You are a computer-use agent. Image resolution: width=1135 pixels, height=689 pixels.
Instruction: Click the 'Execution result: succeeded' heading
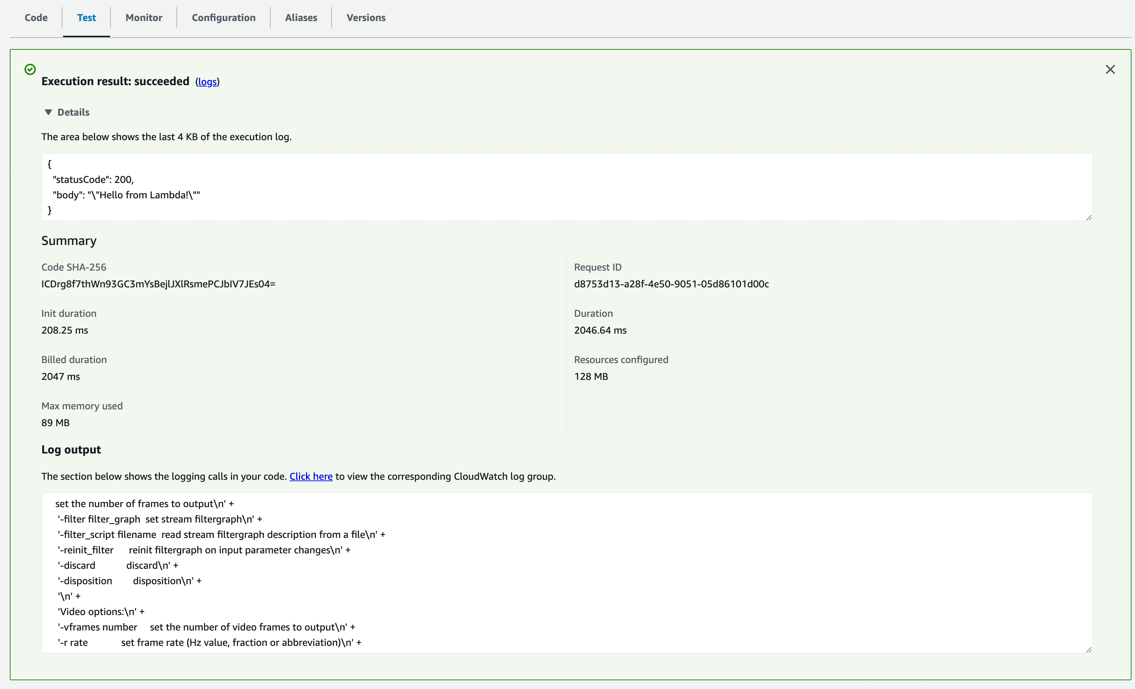point(115,82)
